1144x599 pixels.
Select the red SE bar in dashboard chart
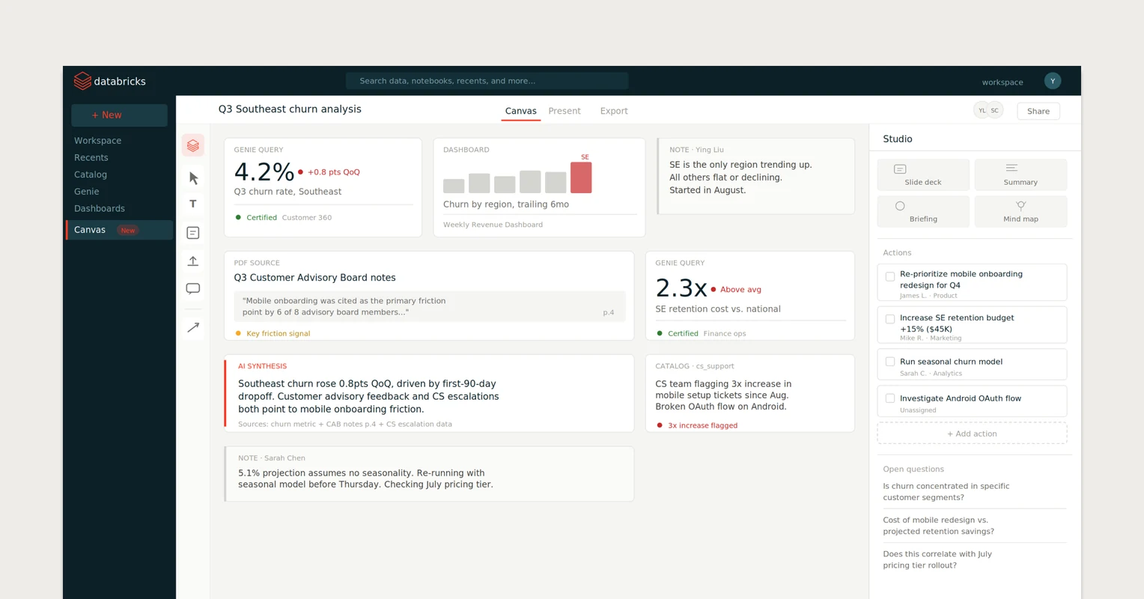click(581, 178)
